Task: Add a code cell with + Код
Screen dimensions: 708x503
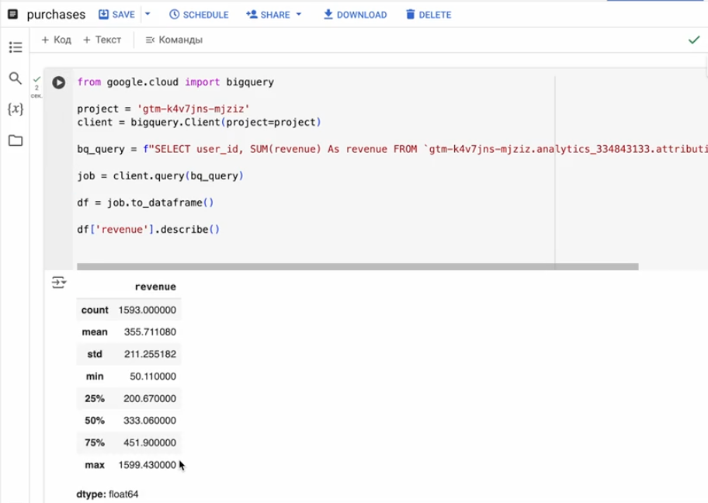Action: [56, 40]
